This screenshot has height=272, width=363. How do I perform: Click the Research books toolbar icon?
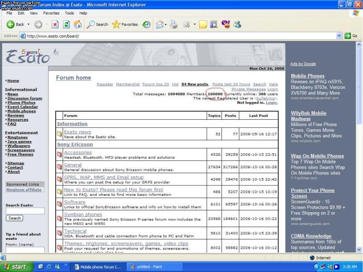point(214,24)
